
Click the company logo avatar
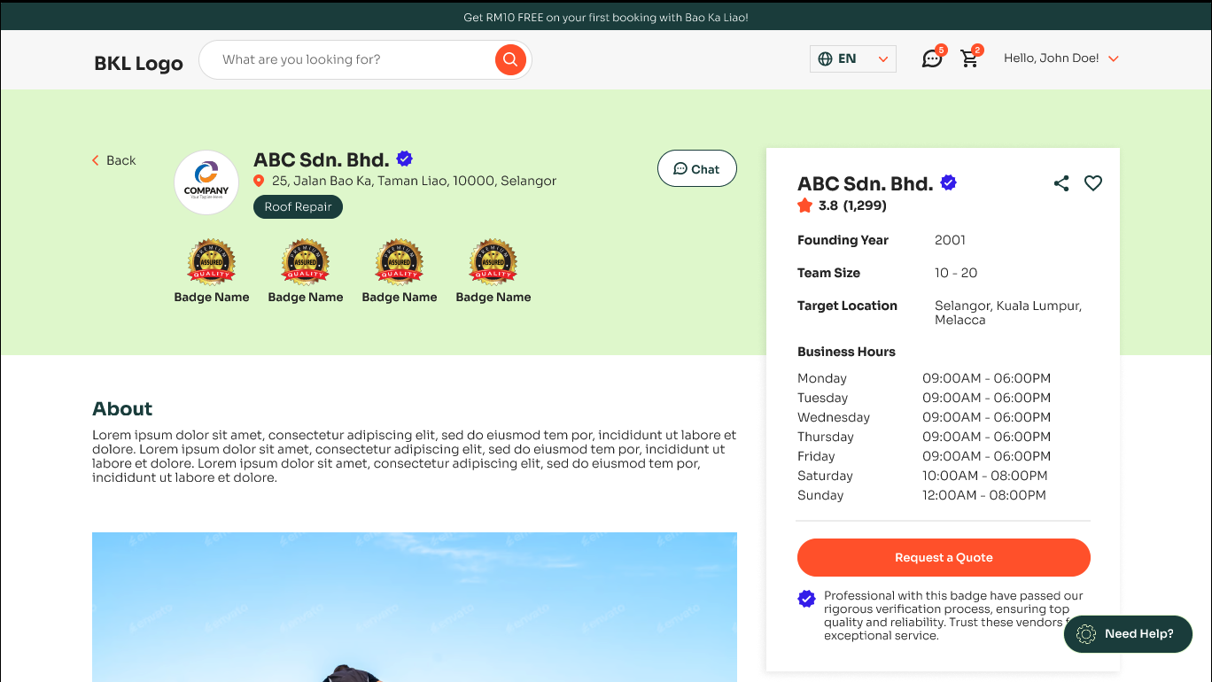[x=206, y=182]
